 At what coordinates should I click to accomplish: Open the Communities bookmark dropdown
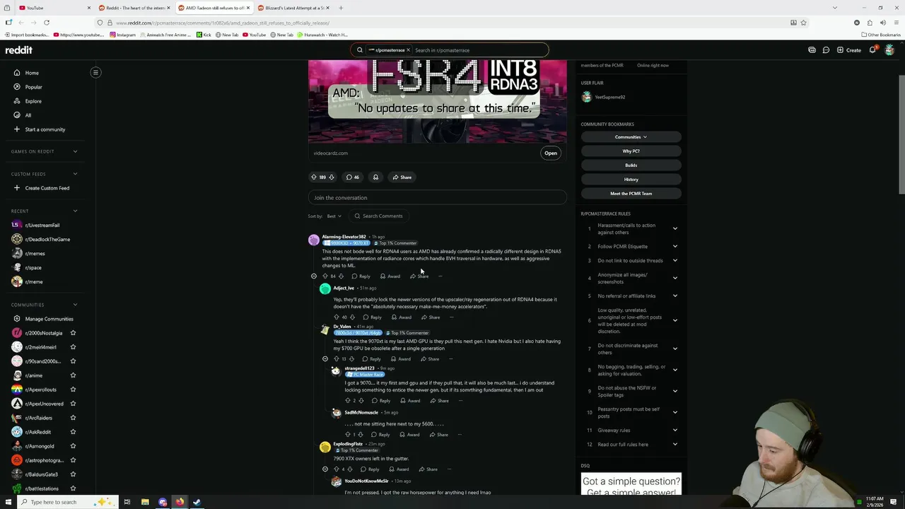(x=631, y=137)
